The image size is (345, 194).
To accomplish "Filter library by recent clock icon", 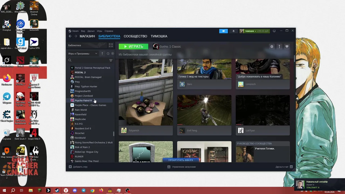I will [108, 54].
